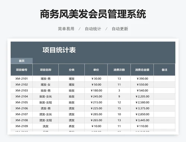The width and height of the screenshot is (186, 142).
Task: Click cell XM-2107
Action: click(22, 114)
